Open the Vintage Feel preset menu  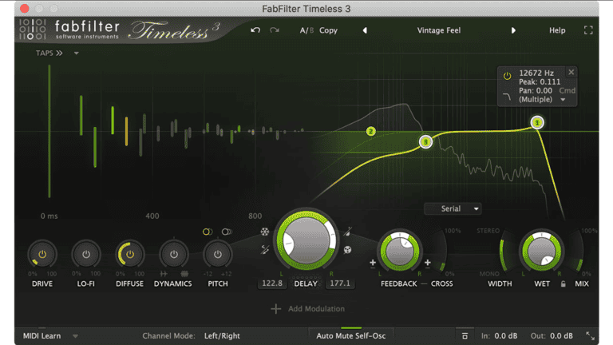[439, 30]
